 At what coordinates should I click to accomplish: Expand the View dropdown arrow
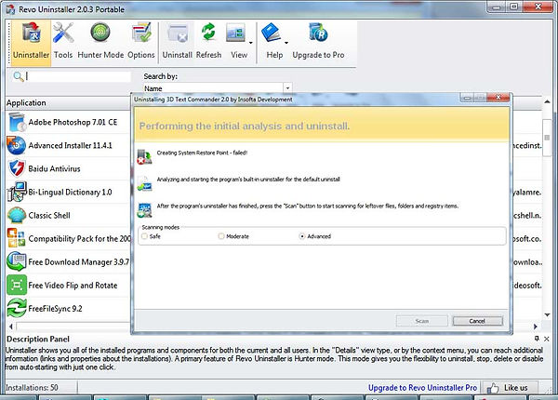251,43
